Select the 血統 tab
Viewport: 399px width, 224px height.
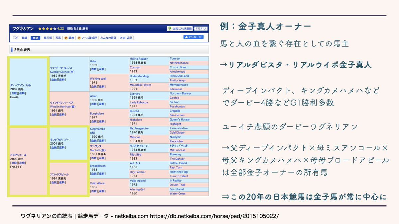[x=35, y=38]
